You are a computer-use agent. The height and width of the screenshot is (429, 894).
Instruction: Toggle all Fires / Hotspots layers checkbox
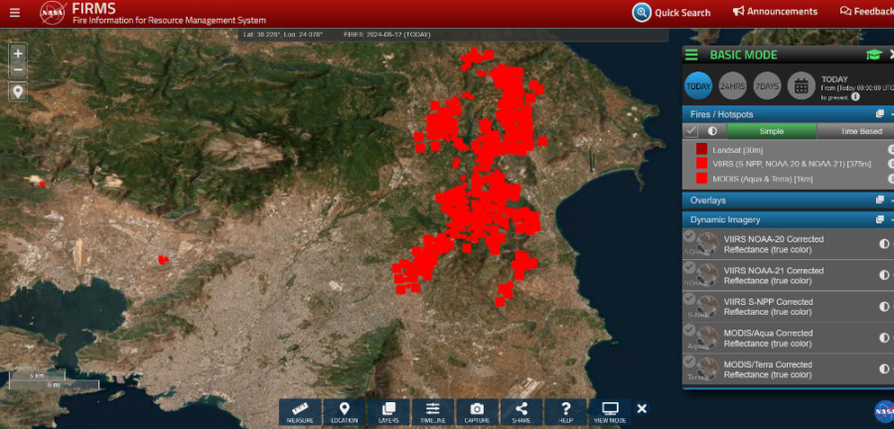(x=690, y=131)
